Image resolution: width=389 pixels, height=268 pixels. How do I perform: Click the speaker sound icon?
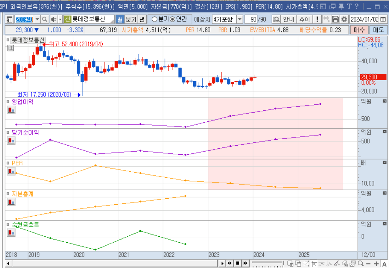pyautogui.click(x=54, y=19)
